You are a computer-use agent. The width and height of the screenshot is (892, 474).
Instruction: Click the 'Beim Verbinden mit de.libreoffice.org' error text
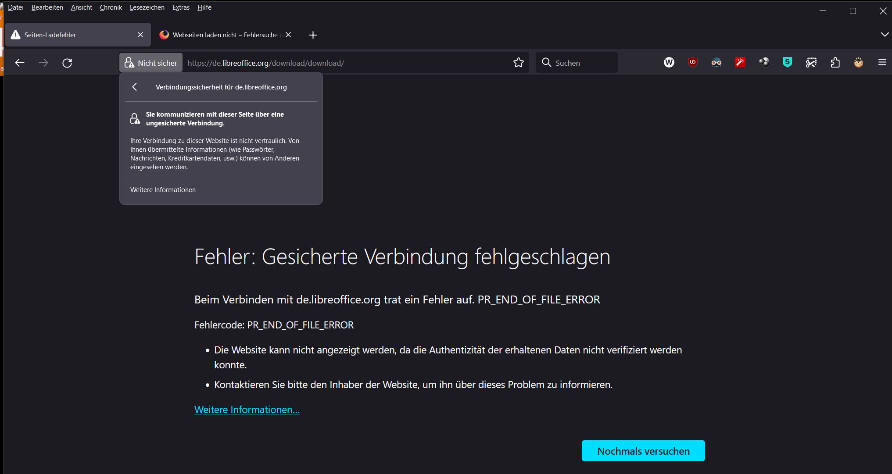pyautogui.click(x=397, y=299)
